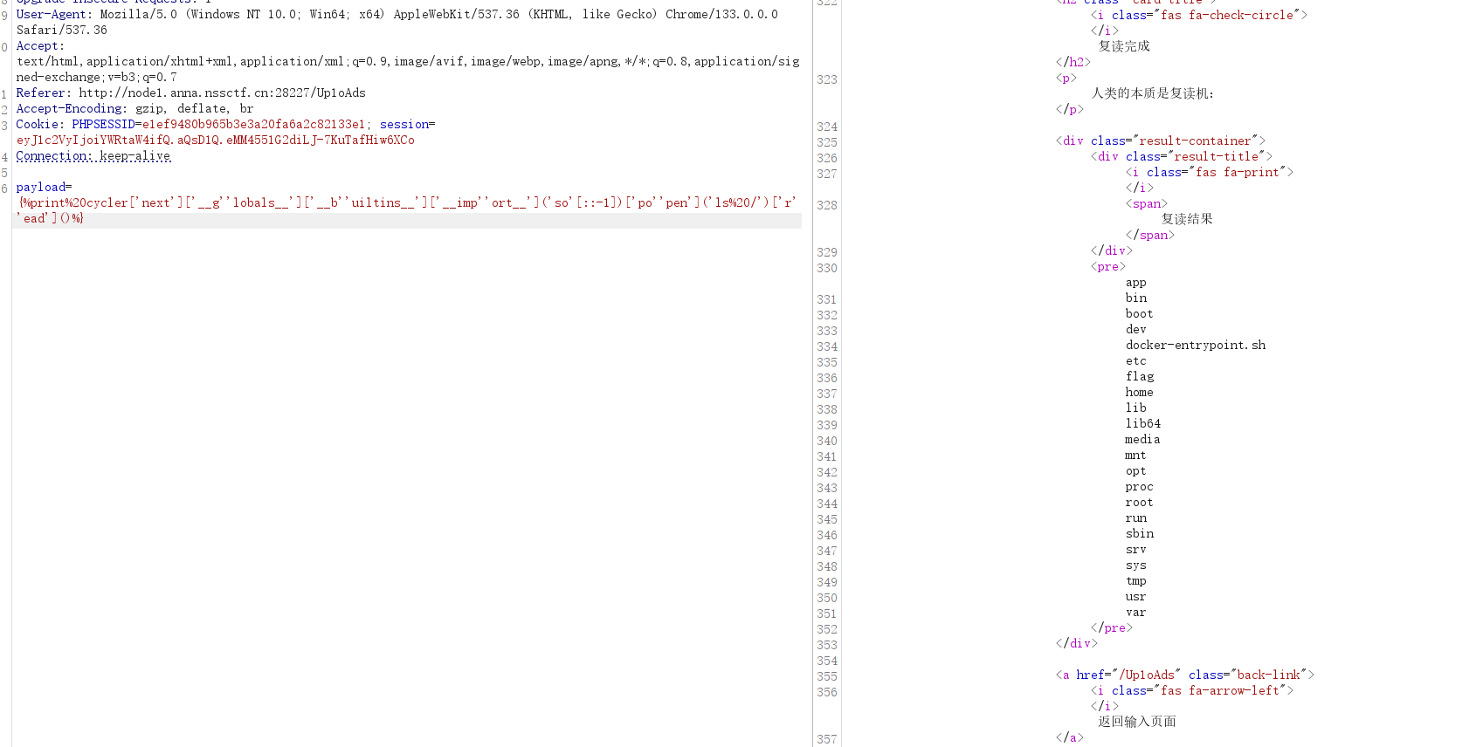Click the text '复读完成' in response
The width and height of the screenshot is (1476, 747).
(1124, 46)
